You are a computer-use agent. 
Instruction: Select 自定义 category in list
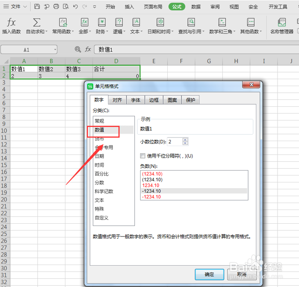(114, 218)
